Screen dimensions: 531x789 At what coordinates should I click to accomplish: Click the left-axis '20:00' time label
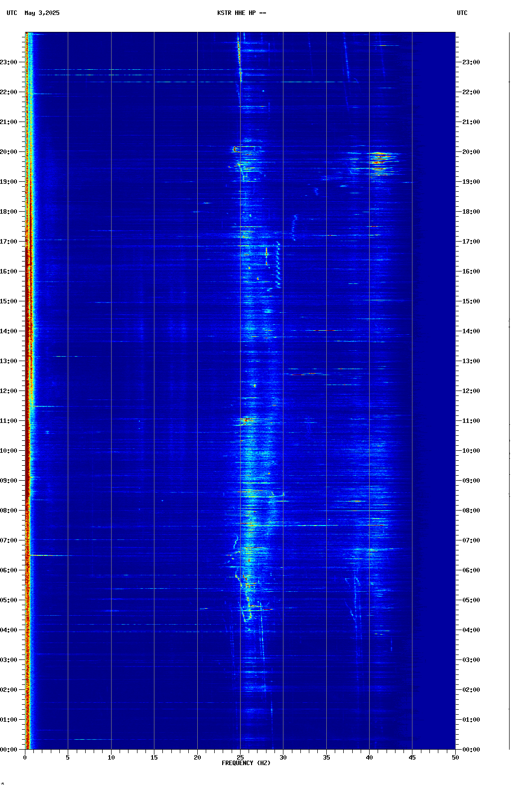point(8,152)
